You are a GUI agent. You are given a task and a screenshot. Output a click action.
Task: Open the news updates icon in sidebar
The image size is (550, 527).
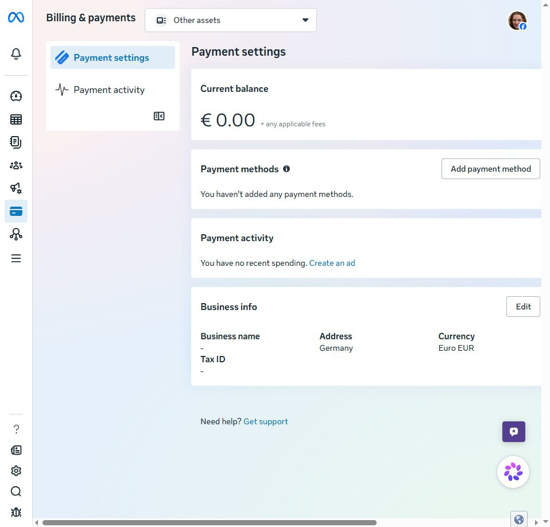pyautogui.click(x=16, y=450)
